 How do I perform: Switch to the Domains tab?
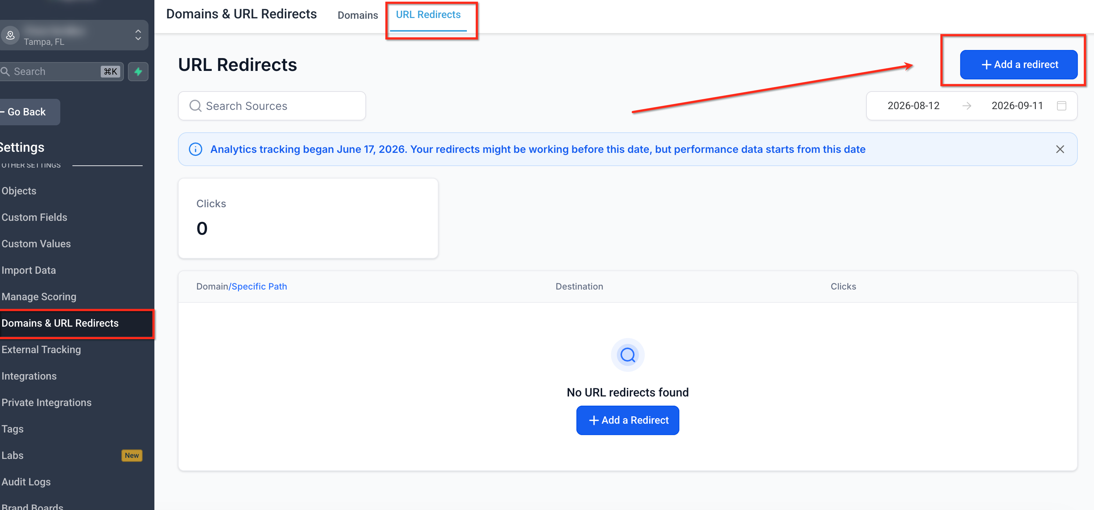[x=358, y=15]
